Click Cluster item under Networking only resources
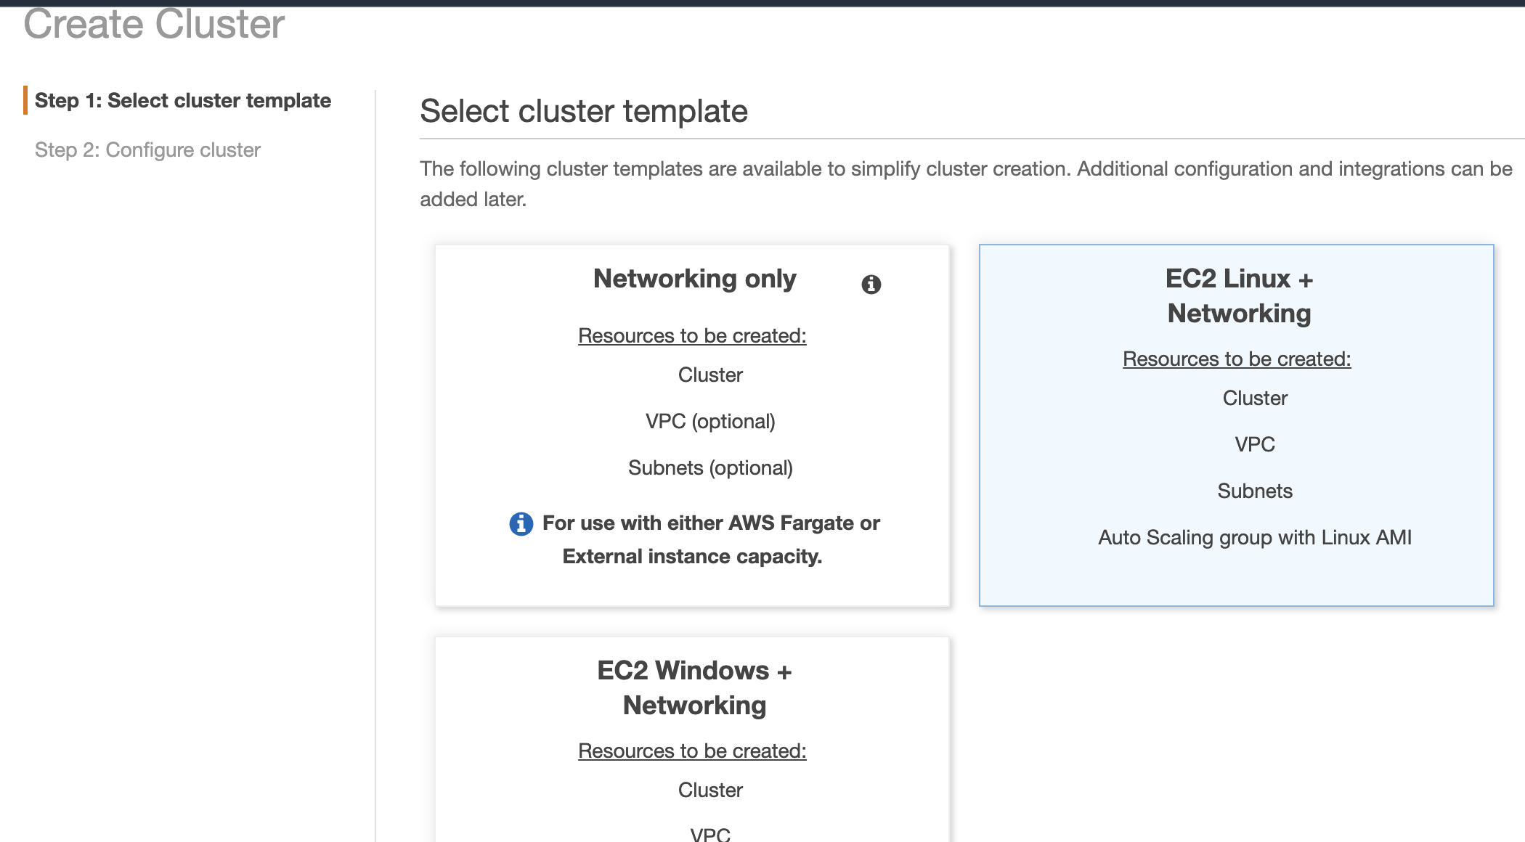Viewport: 1525px width, 842px height. (710, 375)
